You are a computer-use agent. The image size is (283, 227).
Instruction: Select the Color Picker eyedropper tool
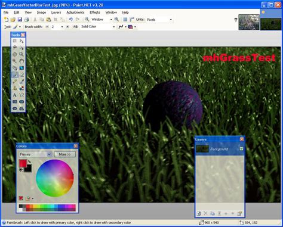click(21, 82)
